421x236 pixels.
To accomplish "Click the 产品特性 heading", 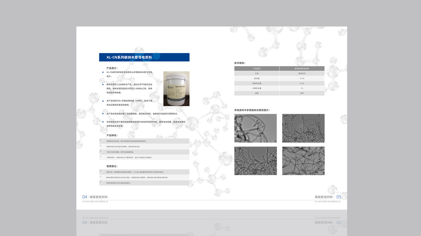I will coord(112,135).
